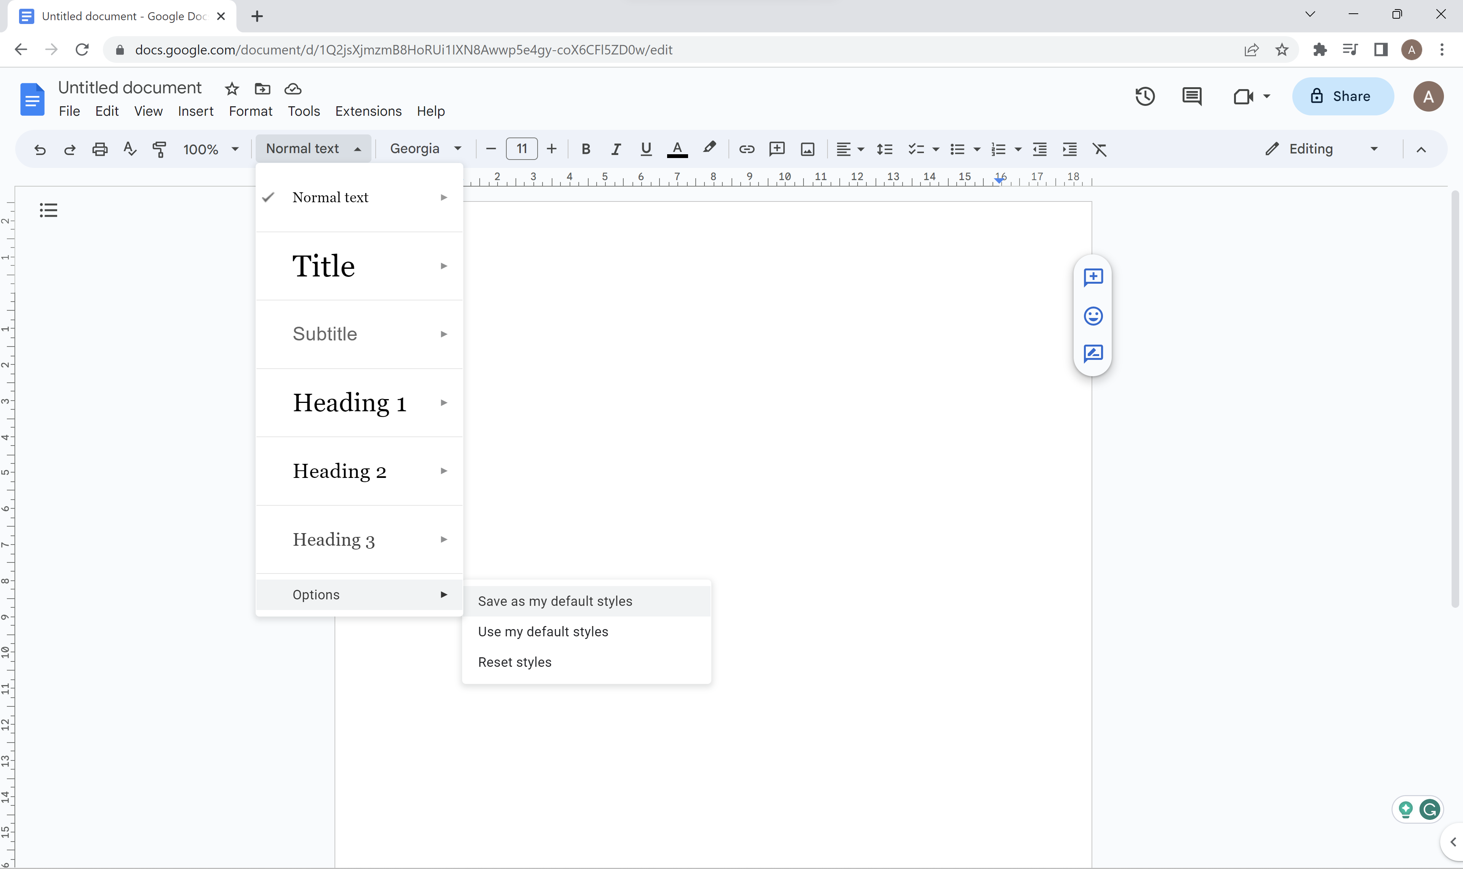Increase font size with the plus button
Screen dimensions: 1463x869
click(552, 149)
